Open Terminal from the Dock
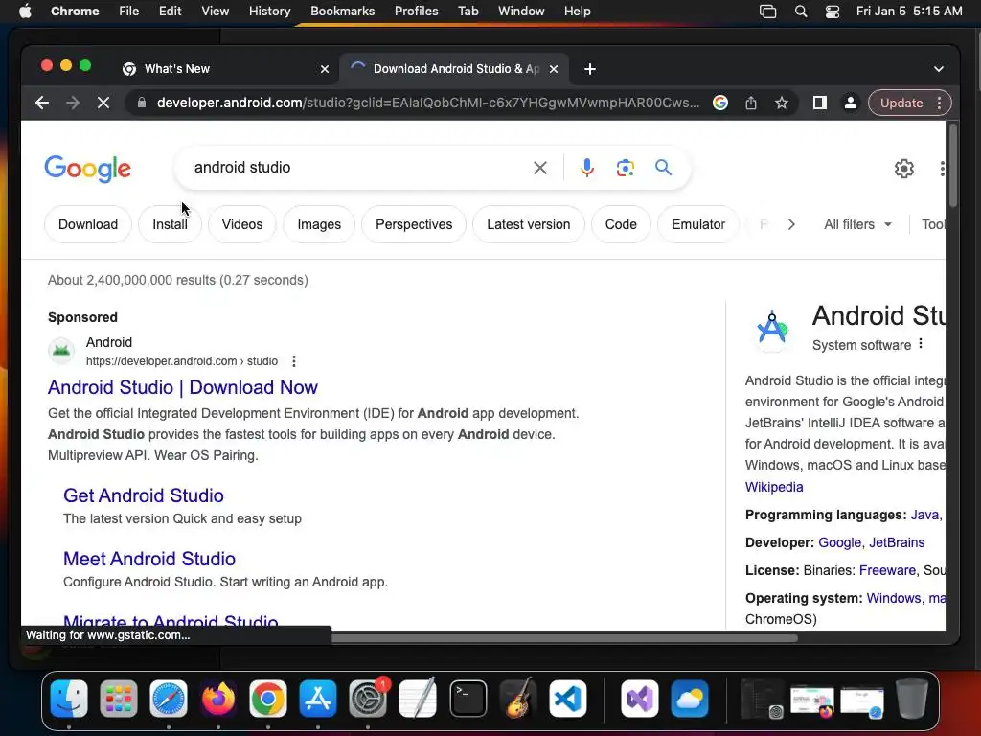Screen dimensions: 981x736 (468, 699)
